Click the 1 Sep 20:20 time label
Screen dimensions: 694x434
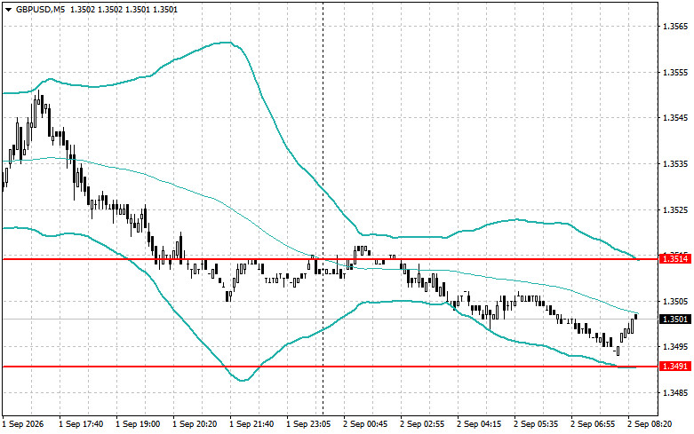coord(195,424)
